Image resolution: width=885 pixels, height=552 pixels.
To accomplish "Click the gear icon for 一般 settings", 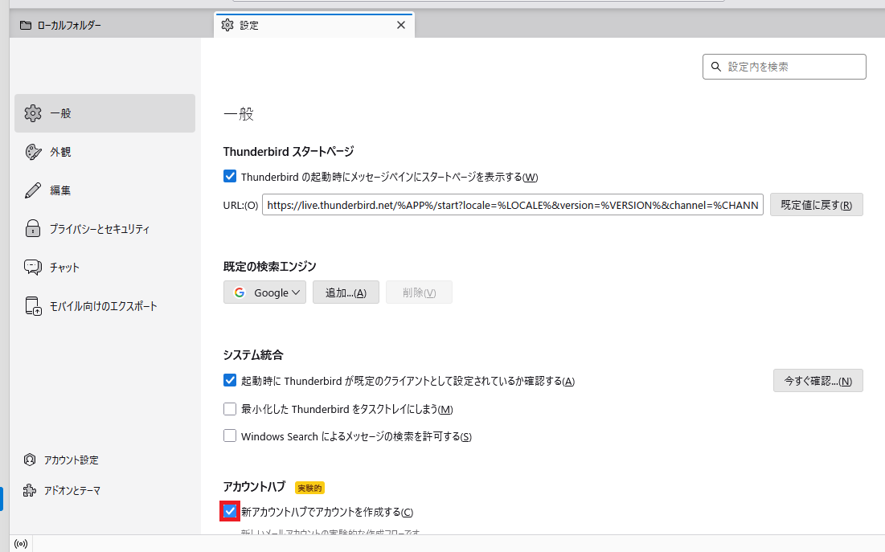I will point(33,113).
